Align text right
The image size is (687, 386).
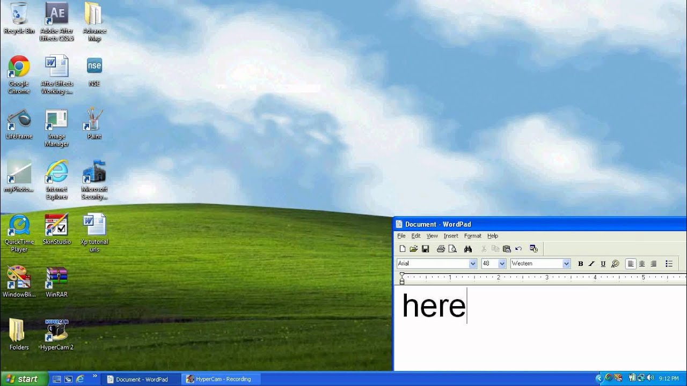654,264
